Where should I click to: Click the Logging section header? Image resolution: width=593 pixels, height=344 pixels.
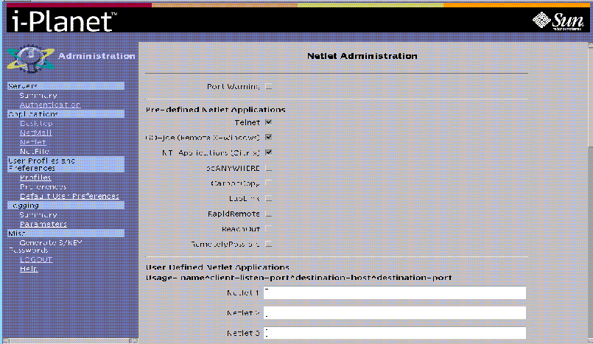[x=66, y=206]
